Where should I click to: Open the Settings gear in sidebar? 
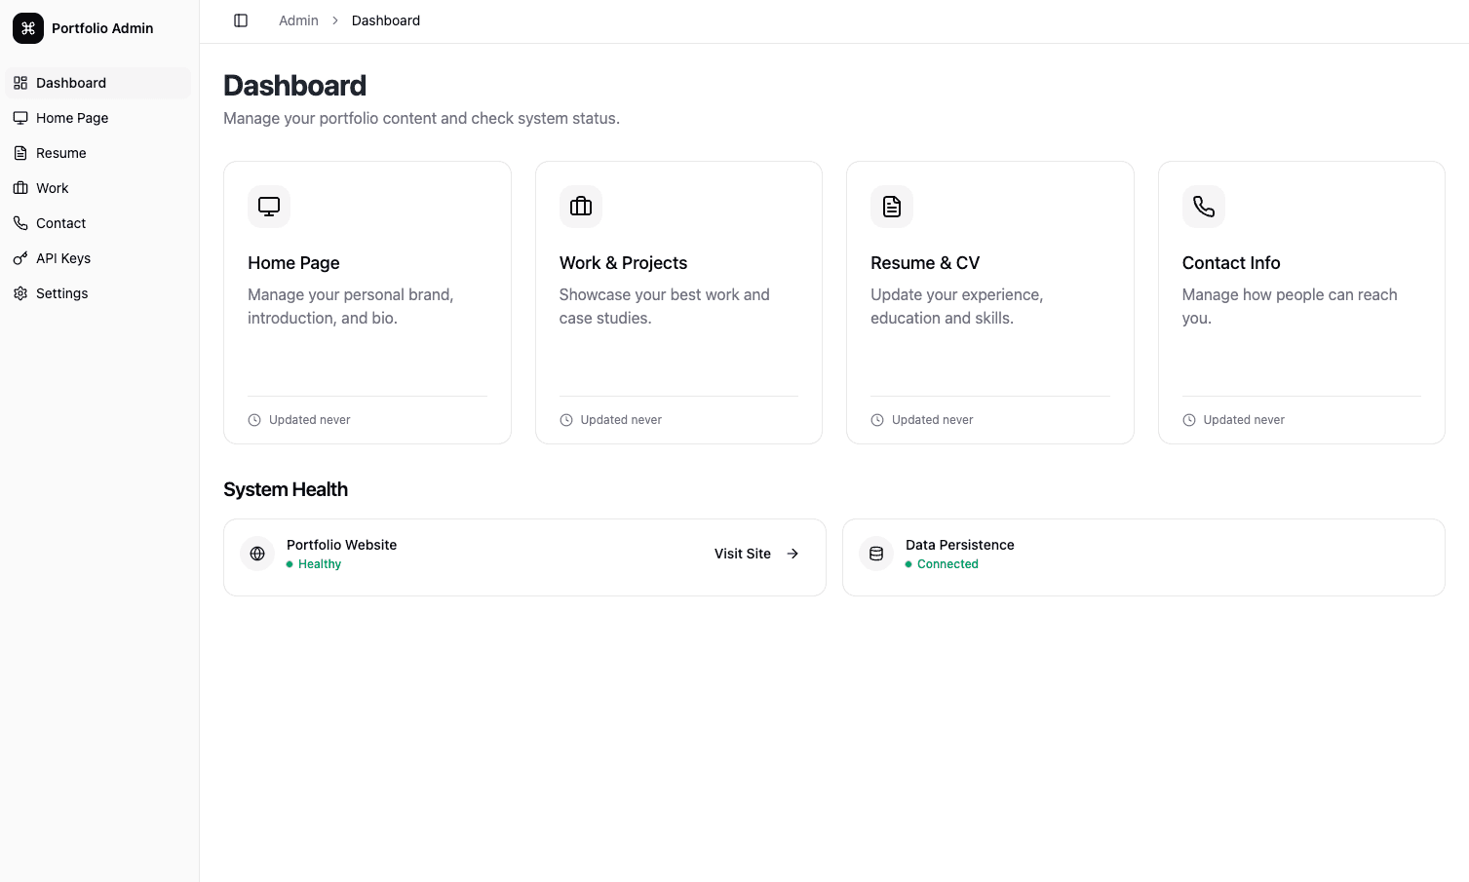(20, 292)
